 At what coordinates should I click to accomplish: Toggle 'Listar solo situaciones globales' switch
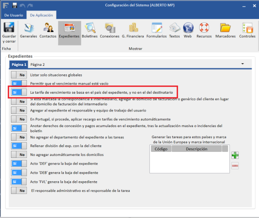(x=19, y=75)
